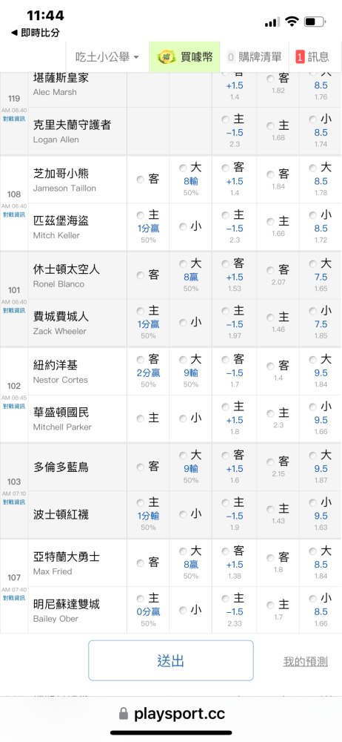The image size is (342, 742).
Task: Tap the cellular signal bars icon
Action: pyautogui.click(x=272, y=22)
